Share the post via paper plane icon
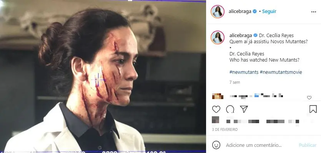 (244, 109)
